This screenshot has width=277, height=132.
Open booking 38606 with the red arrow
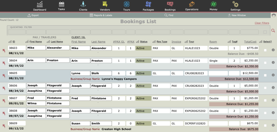coord(4,88)
